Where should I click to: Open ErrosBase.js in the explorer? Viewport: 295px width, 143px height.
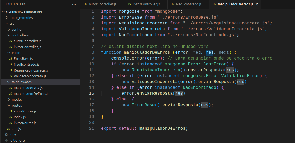23,58
